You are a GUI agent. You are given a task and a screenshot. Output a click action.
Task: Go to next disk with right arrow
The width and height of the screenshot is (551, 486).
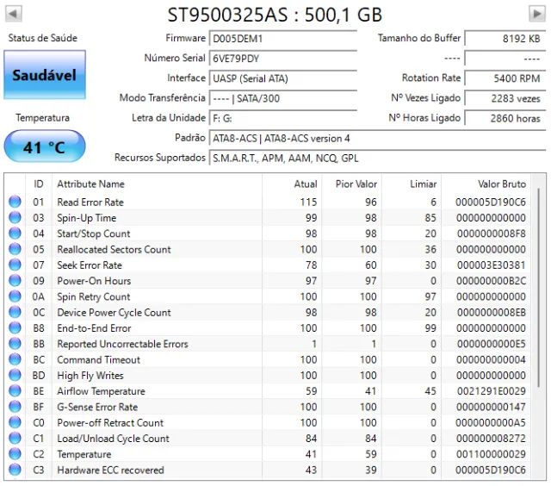[537, 14]
